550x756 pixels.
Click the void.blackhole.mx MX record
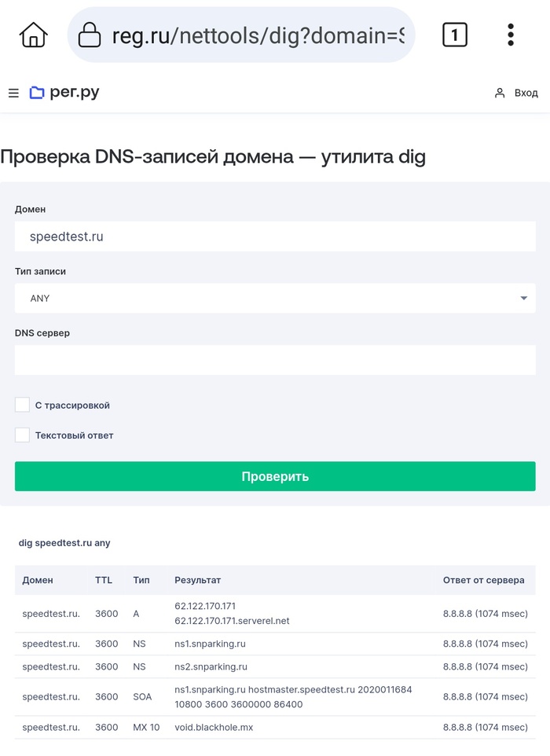(214, 728)
